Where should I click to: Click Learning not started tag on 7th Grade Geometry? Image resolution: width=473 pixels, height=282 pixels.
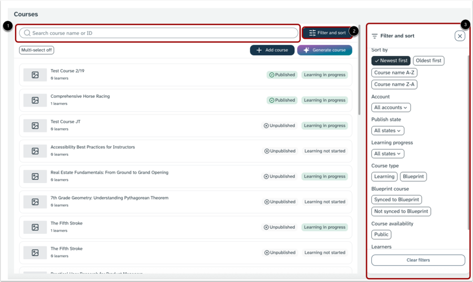325,202
